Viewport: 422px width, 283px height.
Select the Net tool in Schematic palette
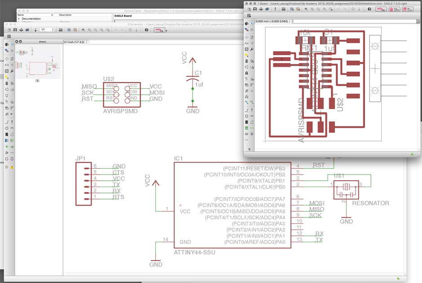coord(12,140)
